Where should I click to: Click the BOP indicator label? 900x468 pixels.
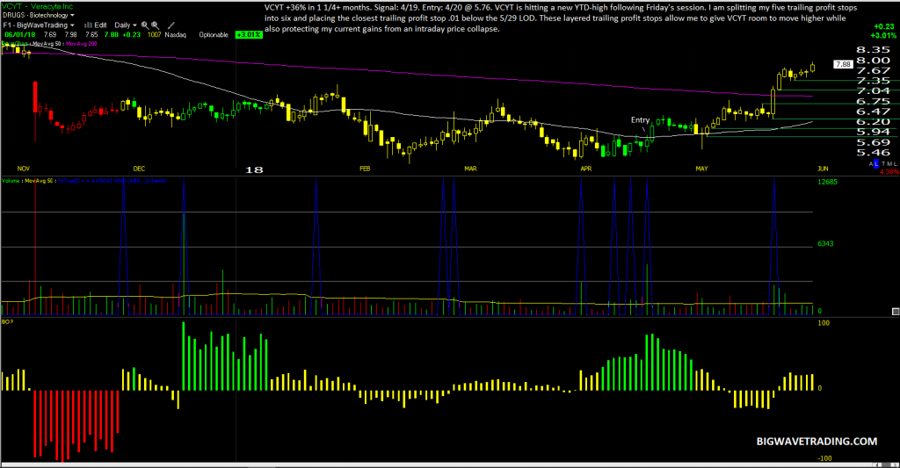pyautogui.click(x=7, y=321)
